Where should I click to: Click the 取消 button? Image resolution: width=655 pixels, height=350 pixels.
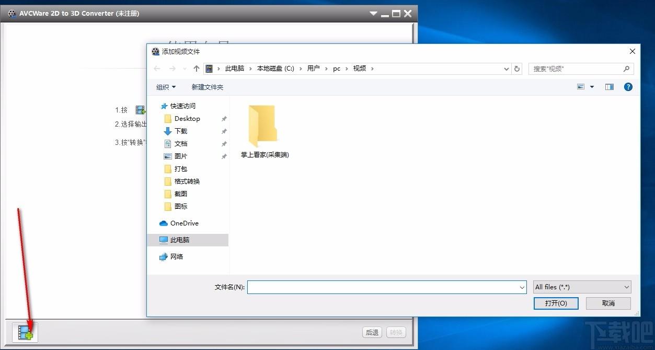[608, 303]
